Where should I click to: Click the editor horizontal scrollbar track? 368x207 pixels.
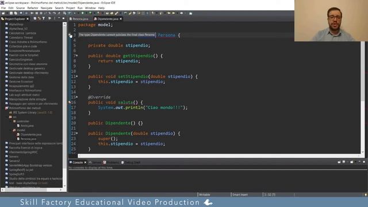point(218,156)
